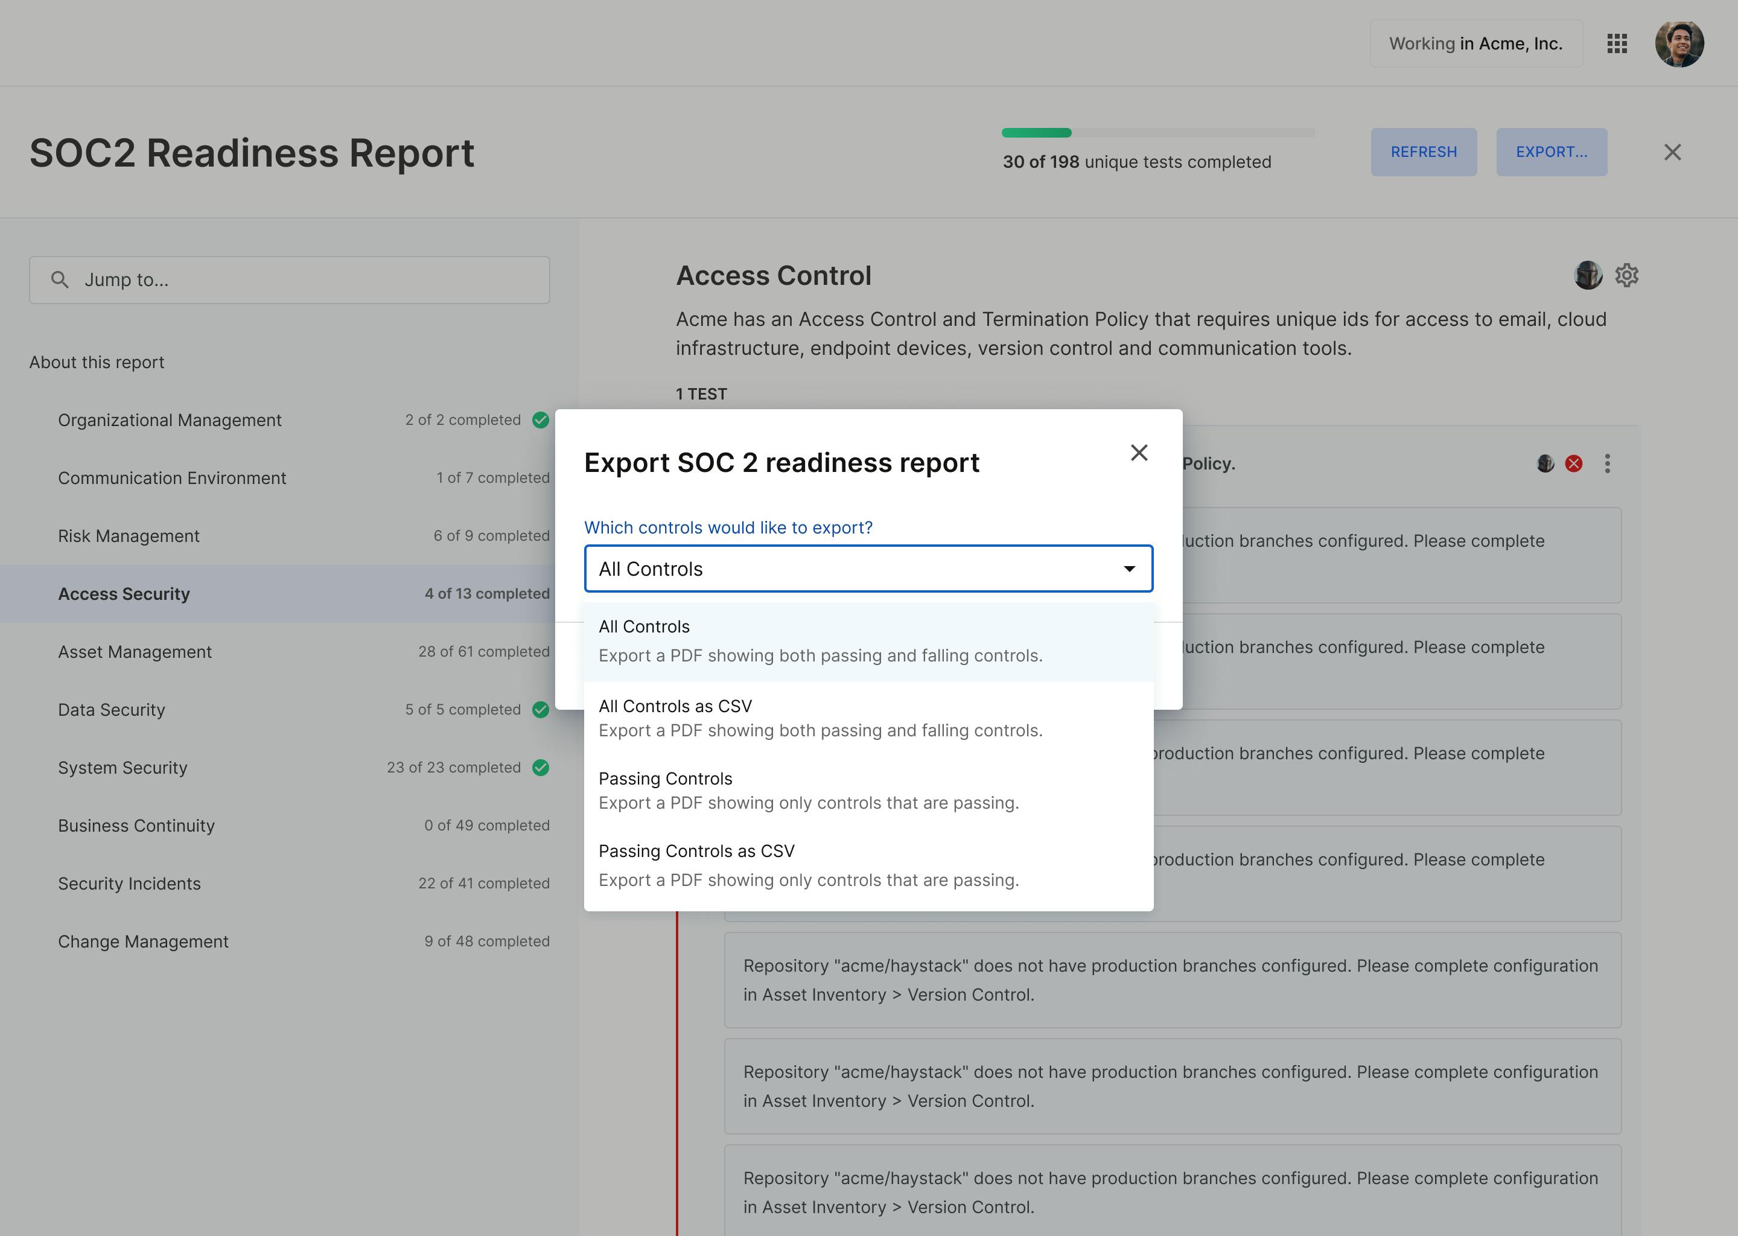Open the apps grid icon
The width and height of the screenshot is (1738, 1236).
coord(1617,43)
